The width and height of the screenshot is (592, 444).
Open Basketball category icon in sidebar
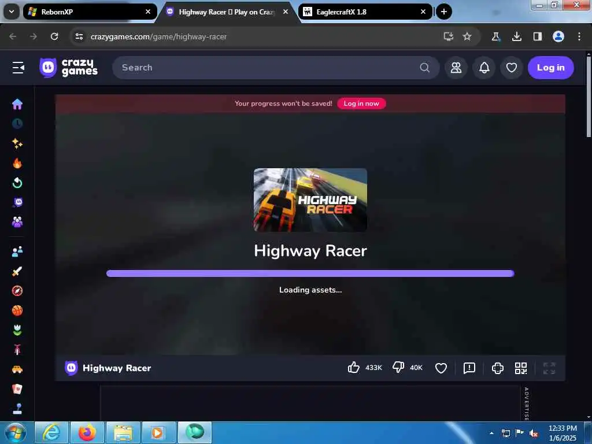[x=17, y=310]
